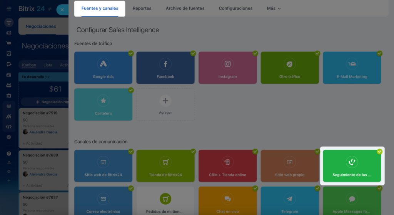Open the Seguimiento de las llamadas tile
The width and height of the screenshot is (394, 215).
(352, 166)
